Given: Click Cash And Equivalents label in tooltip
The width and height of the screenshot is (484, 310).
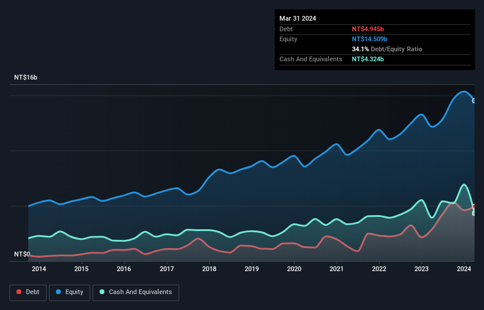Looking at the screenshot, I should pos(311,59).
